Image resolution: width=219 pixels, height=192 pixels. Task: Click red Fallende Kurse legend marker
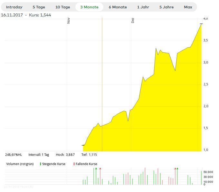74,164
